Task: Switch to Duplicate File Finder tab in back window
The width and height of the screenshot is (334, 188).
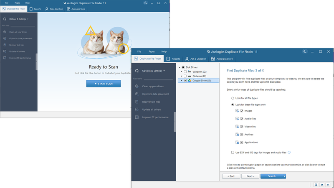Action: (x=14, y=9)
